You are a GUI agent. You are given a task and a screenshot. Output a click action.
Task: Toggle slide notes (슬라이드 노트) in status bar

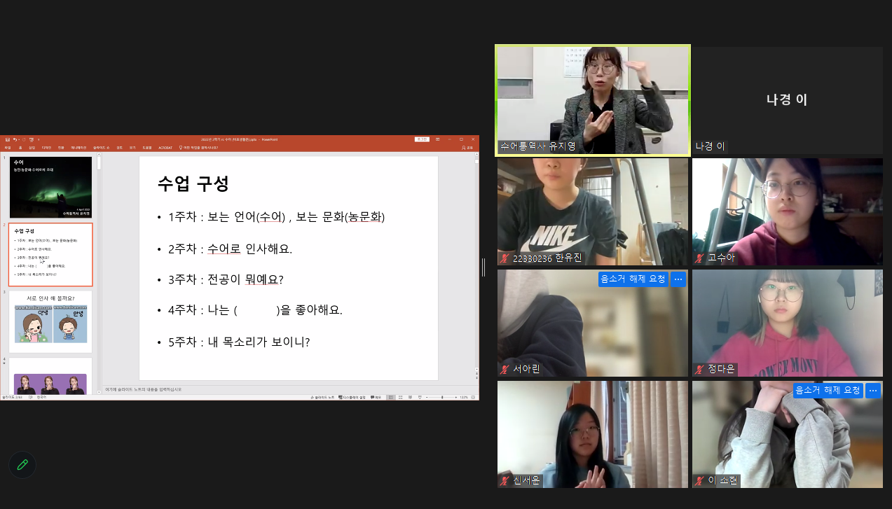point(323,397)
